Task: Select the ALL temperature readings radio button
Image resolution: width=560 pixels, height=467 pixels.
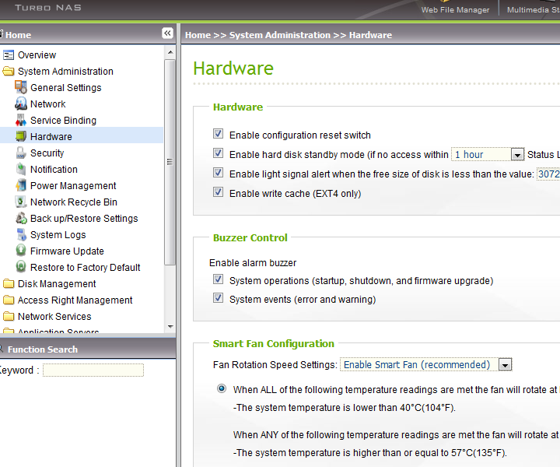Action: [222, 388]
